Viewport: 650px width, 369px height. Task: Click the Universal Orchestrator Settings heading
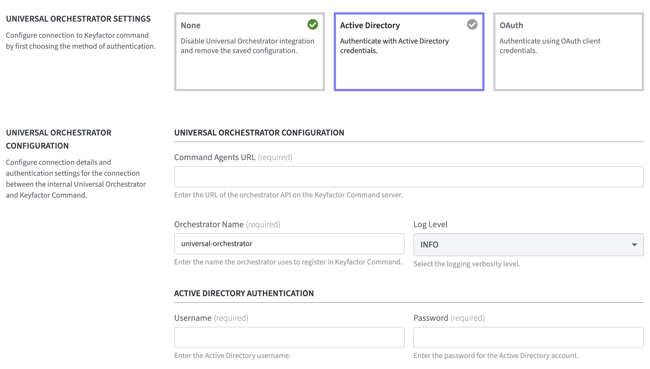(78, 19)
